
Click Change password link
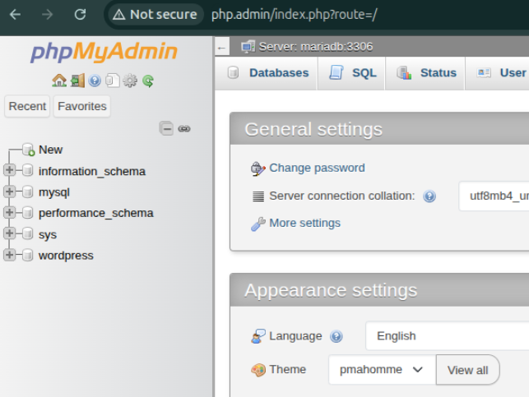click(317, 168)
